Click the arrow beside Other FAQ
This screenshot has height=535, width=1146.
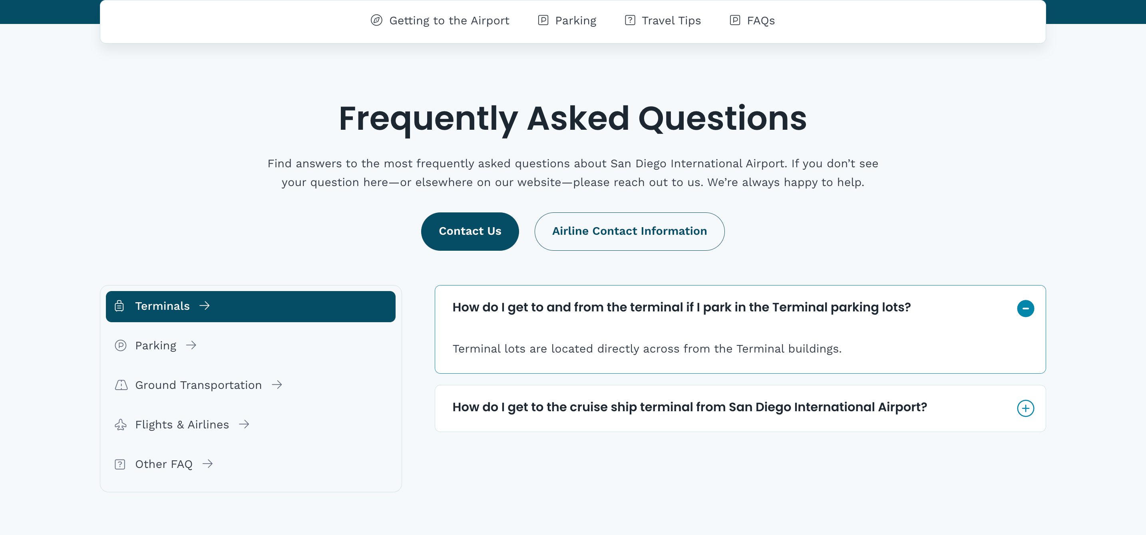208,464
